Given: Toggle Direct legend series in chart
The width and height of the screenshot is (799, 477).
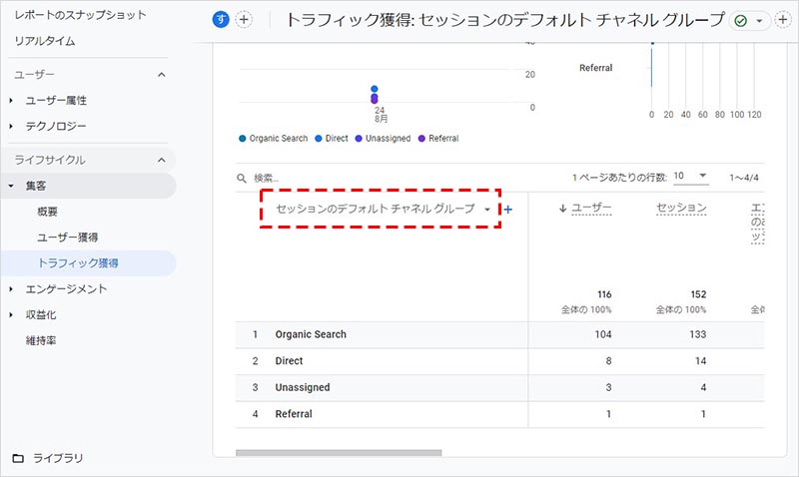Looking at the screenshot, I should click(331, 139).
